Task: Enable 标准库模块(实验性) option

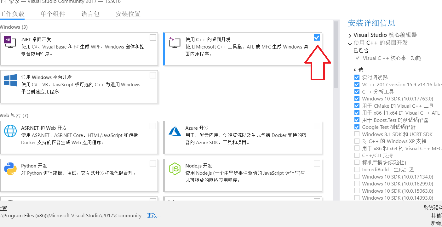Action: tap(357, 162)
